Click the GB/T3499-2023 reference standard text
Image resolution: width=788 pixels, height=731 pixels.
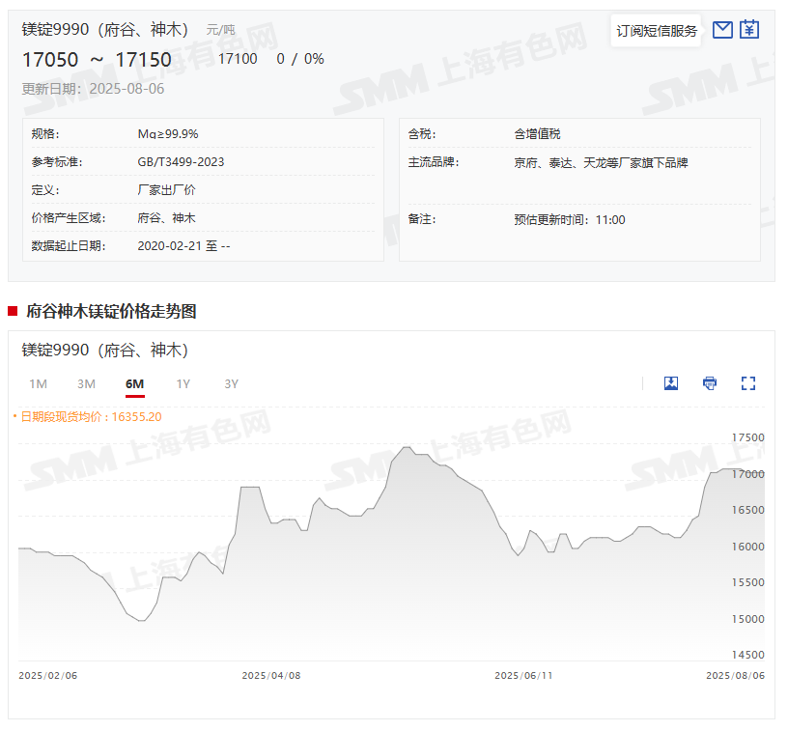(x=181, y=162)
